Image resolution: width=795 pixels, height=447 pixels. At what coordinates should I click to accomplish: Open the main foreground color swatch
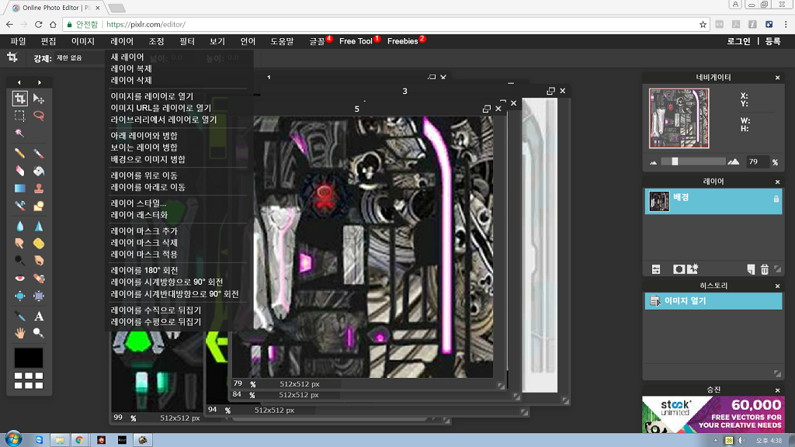(29, 358)
